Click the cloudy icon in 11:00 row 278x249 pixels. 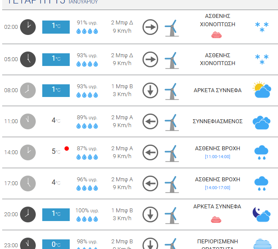261,122
